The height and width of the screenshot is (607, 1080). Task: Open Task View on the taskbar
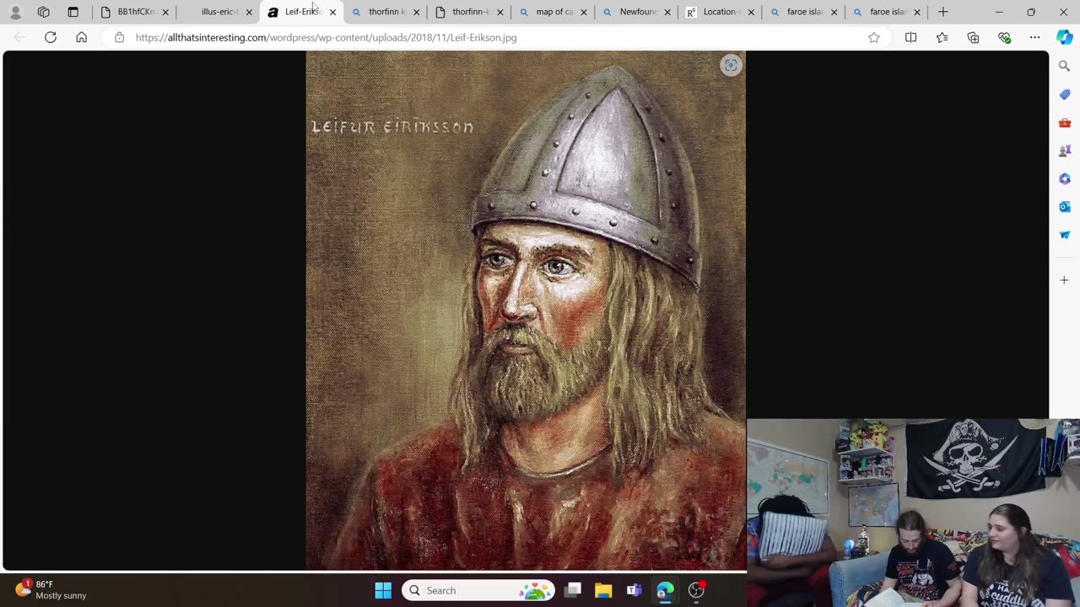click(x=573, y=590)
